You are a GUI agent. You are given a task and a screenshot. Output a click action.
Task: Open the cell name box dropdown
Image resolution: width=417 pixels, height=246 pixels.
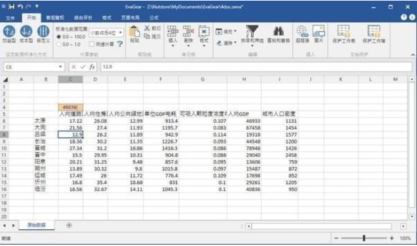(x=60, y=66)
